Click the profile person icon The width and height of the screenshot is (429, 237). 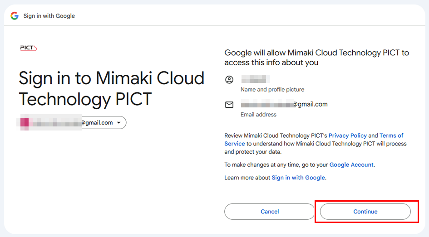point(229,79)
